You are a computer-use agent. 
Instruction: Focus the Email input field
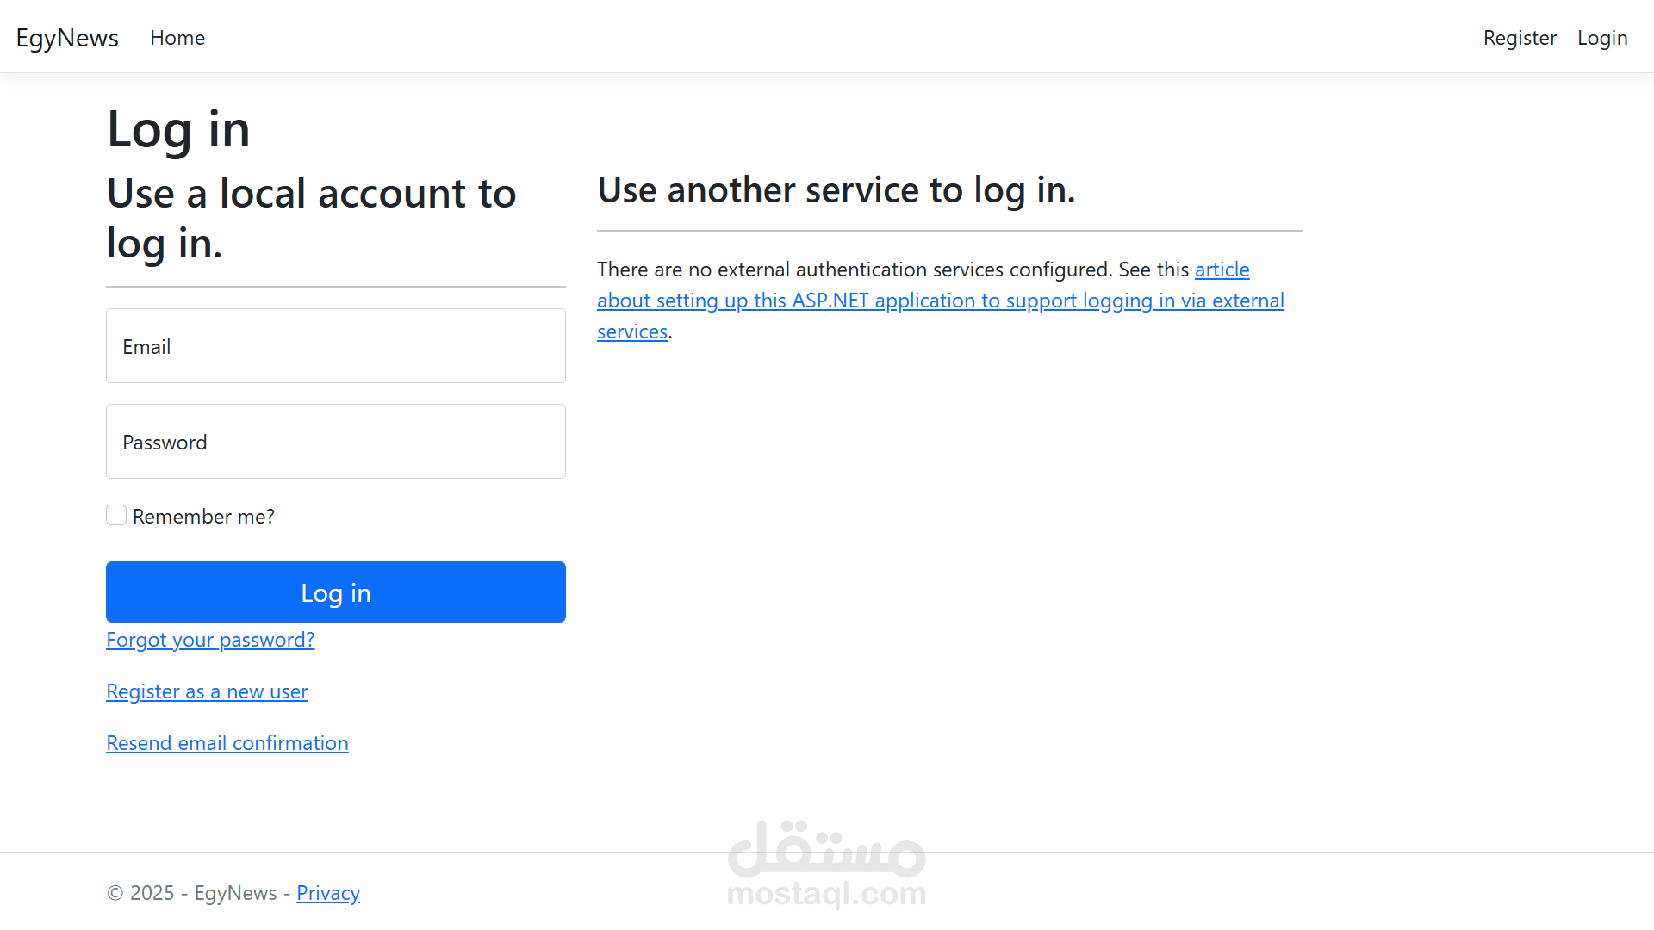coord(336,346)
